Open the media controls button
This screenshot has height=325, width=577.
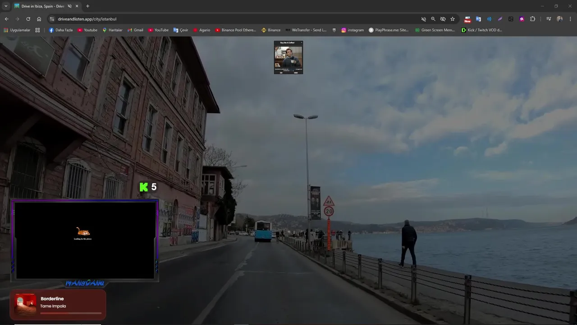(549, 19)
